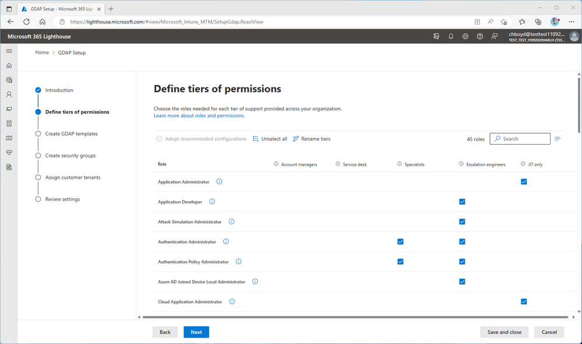Uncheck Escalation engineers for Authentication Administrator
The image size is (582, 344).
tap(462, 241)
